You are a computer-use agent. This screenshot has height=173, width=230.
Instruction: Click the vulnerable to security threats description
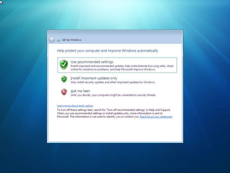tap(113, 95)
